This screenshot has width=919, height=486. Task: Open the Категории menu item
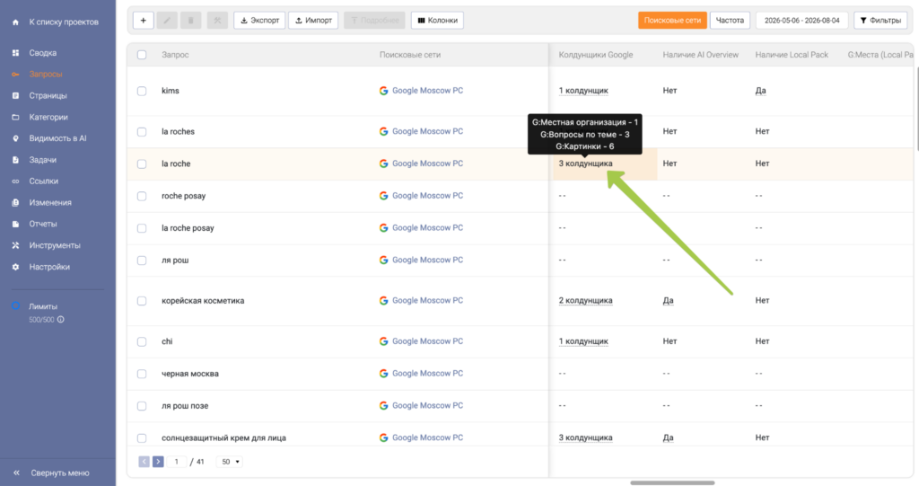point(48,117)
